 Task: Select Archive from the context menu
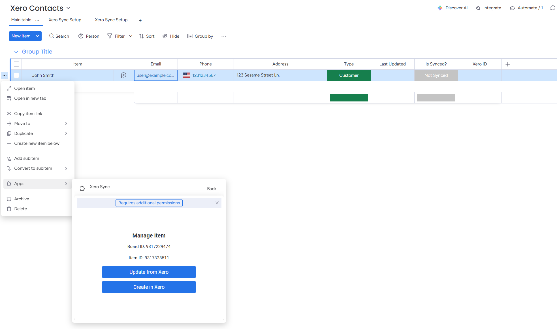[22, 199]
